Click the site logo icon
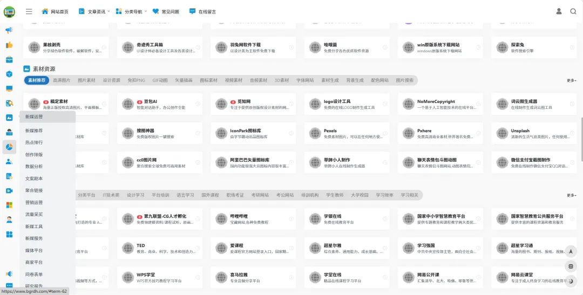Screen dimensions: 583x295 (9, 11)
